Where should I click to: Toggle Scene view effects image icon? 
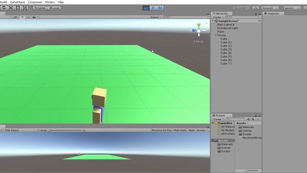click(x=34, y=17)
